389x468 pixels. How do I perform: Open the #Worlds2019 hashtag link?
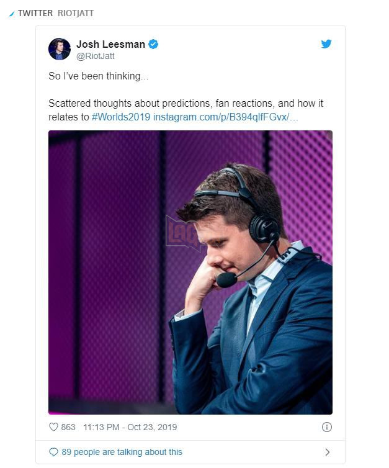(x=121, y=117)
